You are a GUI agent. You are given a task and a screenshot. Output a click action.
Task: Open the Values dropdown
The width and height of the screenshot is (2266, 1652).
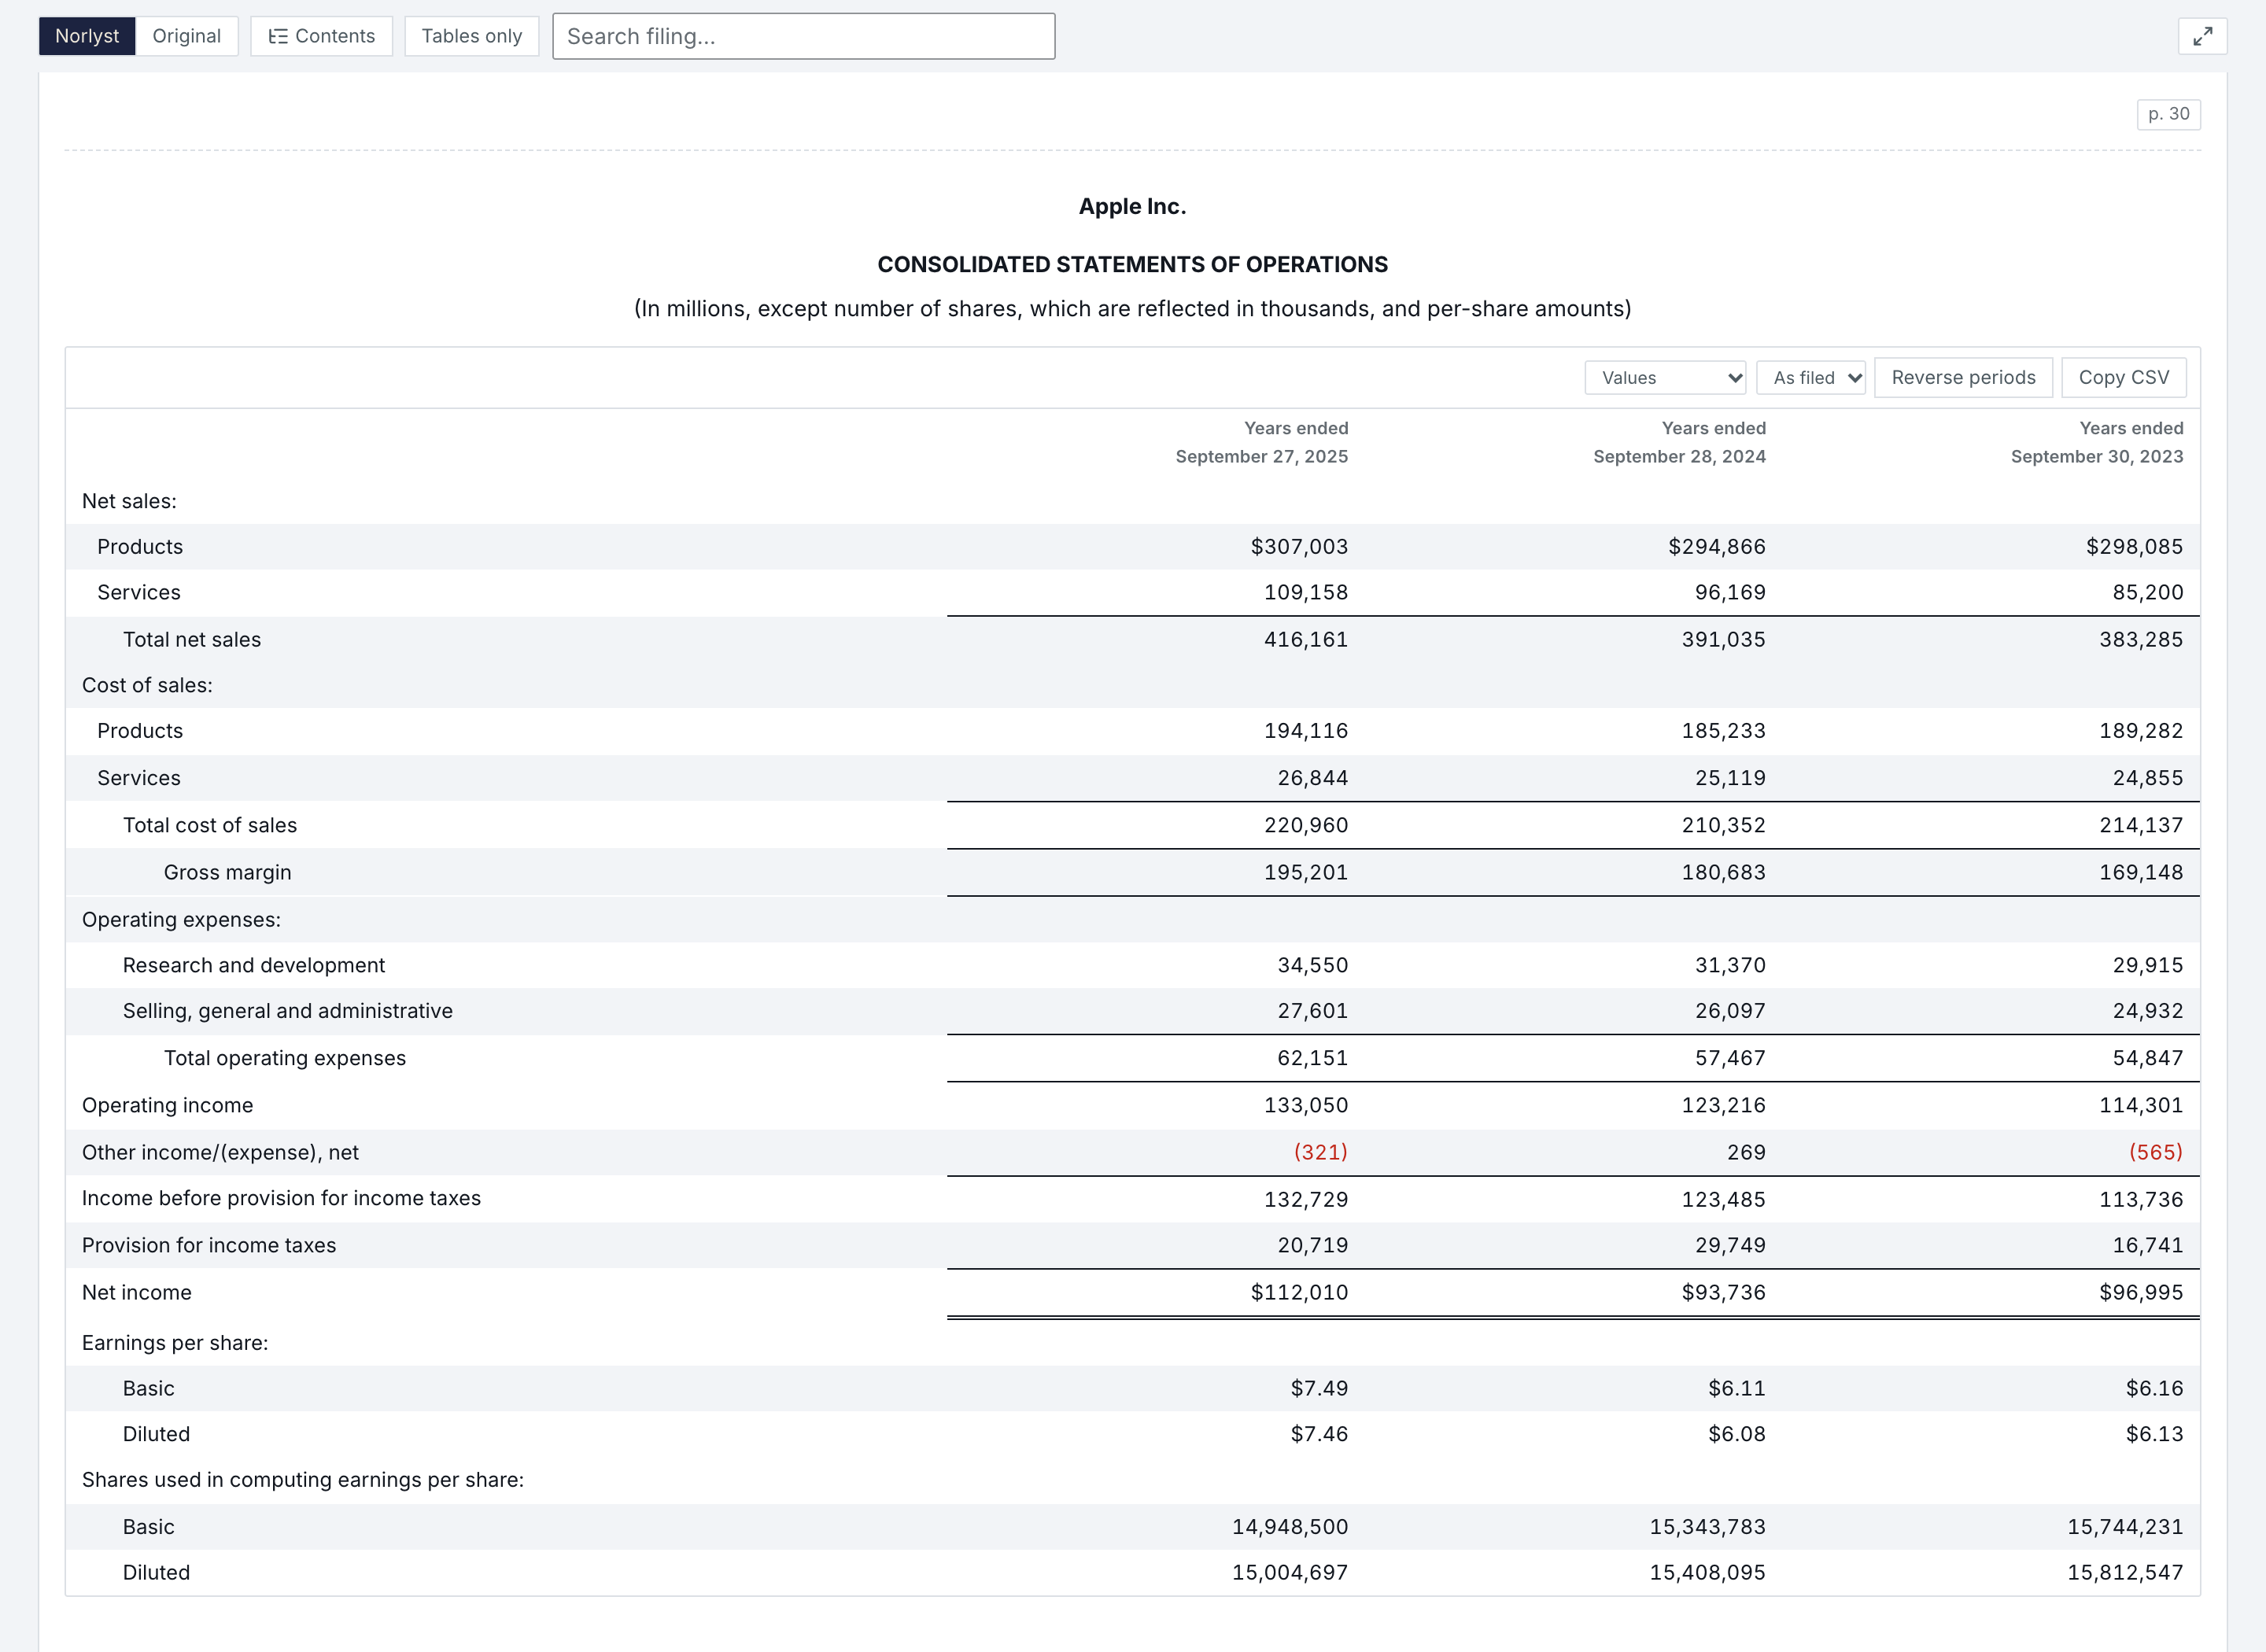pos(1666,377)
